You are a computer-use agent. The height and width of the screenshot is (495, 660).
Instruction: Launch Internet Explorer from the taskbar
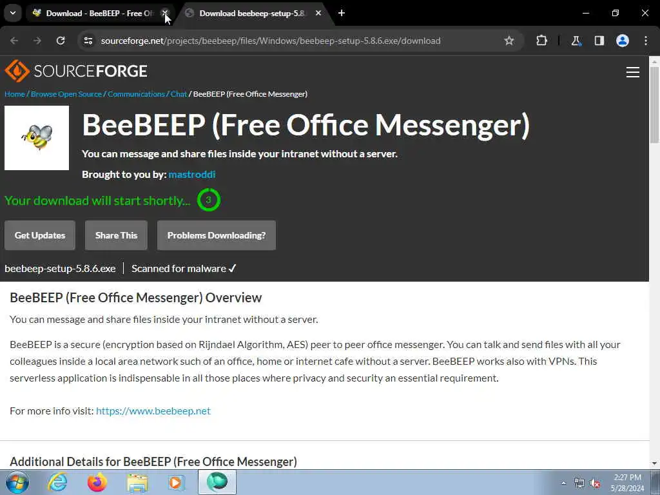coord(57,482)
